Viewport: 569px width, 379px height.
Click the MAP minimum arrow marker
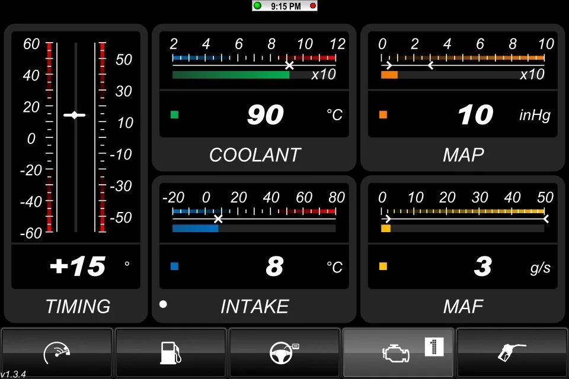(389, 66)
